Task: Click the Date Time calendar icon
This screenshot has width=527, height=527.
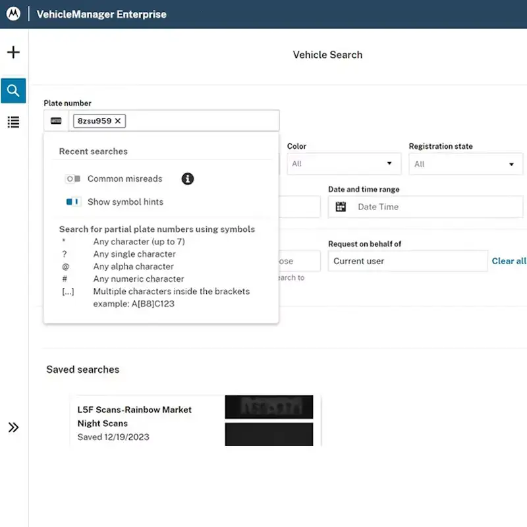Action: 341,207
